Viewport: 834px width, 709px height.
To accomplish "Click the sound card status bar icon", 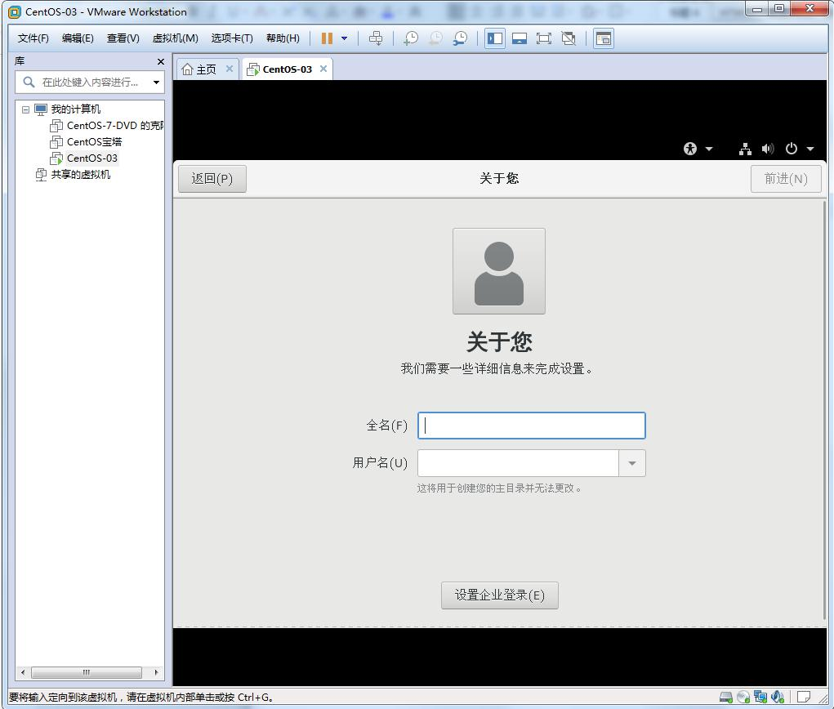I will pos(778,697).
